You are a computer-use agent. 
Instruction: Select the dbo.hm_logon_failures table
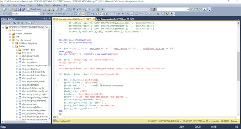tap(33, 113)
